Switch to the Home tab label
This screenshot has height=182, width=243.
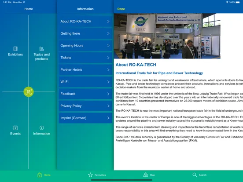pyautogui.click(x=47, y=175)
